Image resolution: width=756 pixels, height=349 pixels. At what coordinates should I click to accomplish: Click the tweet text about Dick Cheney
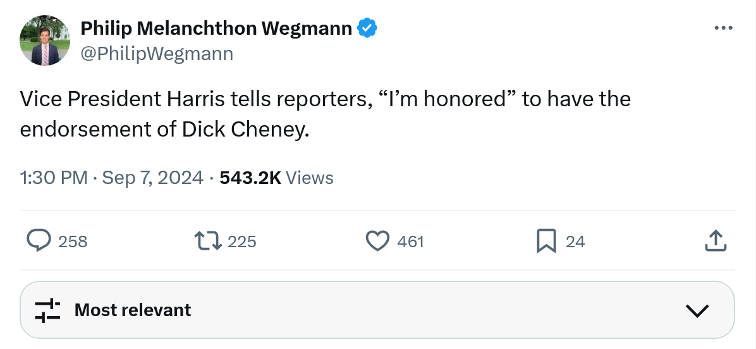point(325,114)
